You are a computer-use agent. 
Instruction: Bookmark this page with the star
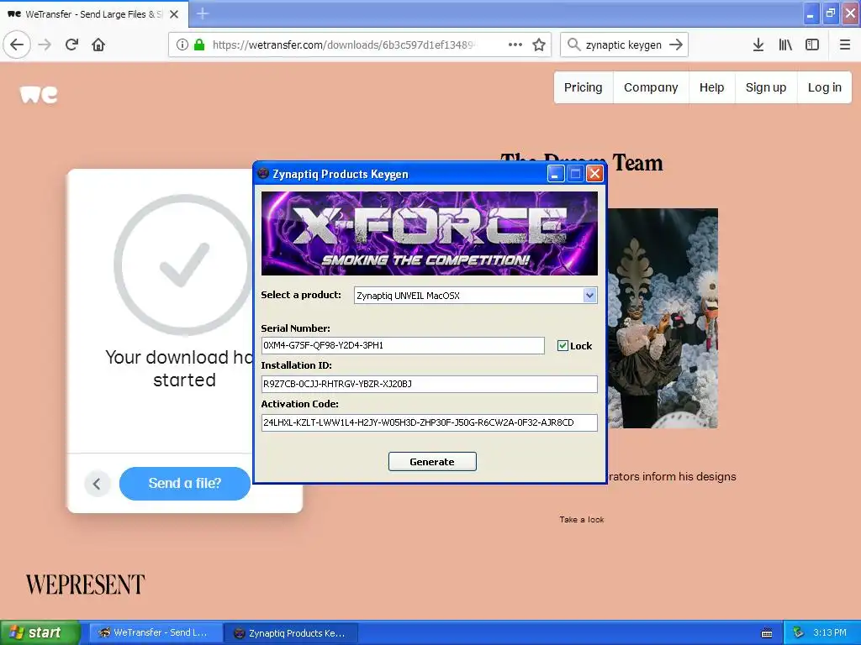[539, 45]
